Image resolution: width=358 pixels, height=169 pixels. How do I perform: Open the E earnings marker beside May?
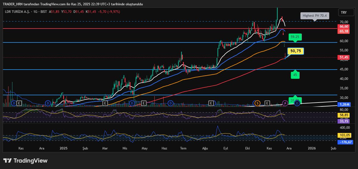(144, 103)
